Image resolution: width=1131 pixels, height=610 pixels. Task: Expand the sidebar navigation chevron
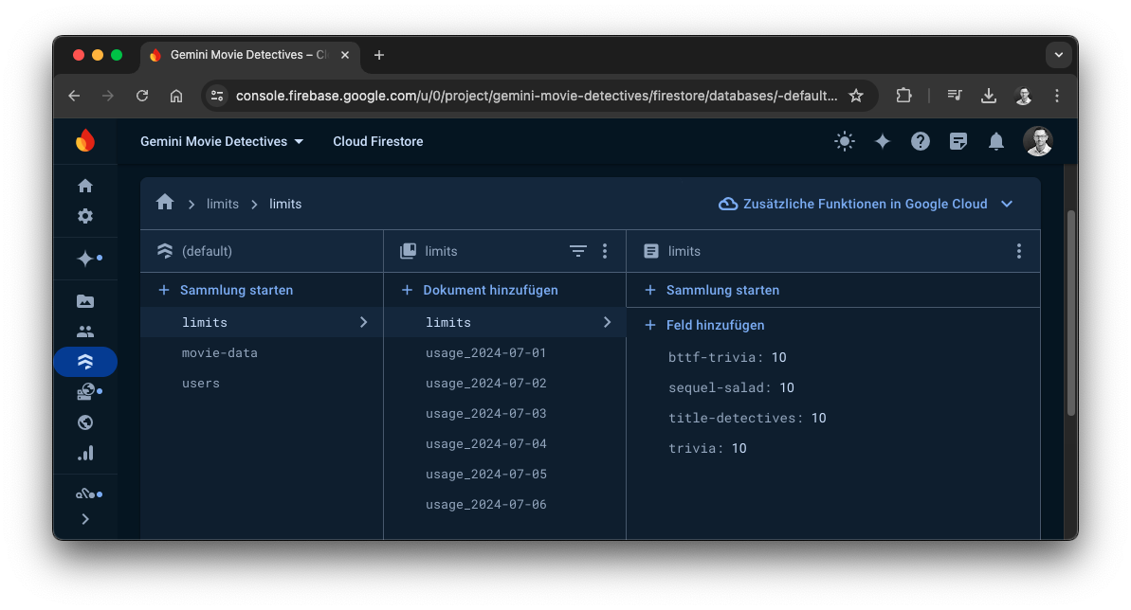(x=85, y=519)
